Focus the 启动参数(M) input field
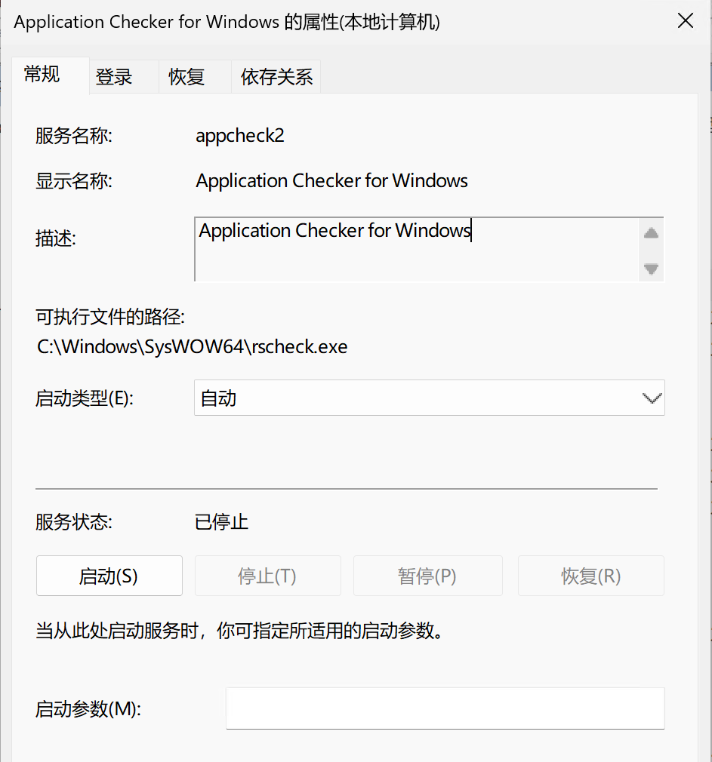 pyautogui.click(x=445, y=708)
